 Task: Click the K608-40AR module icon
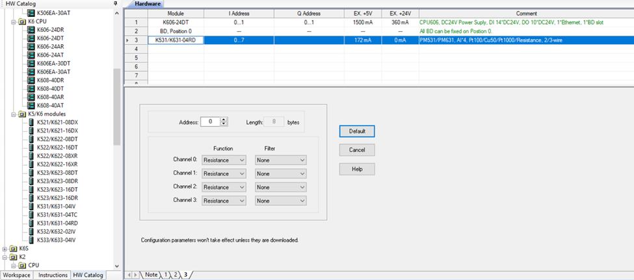31,97
